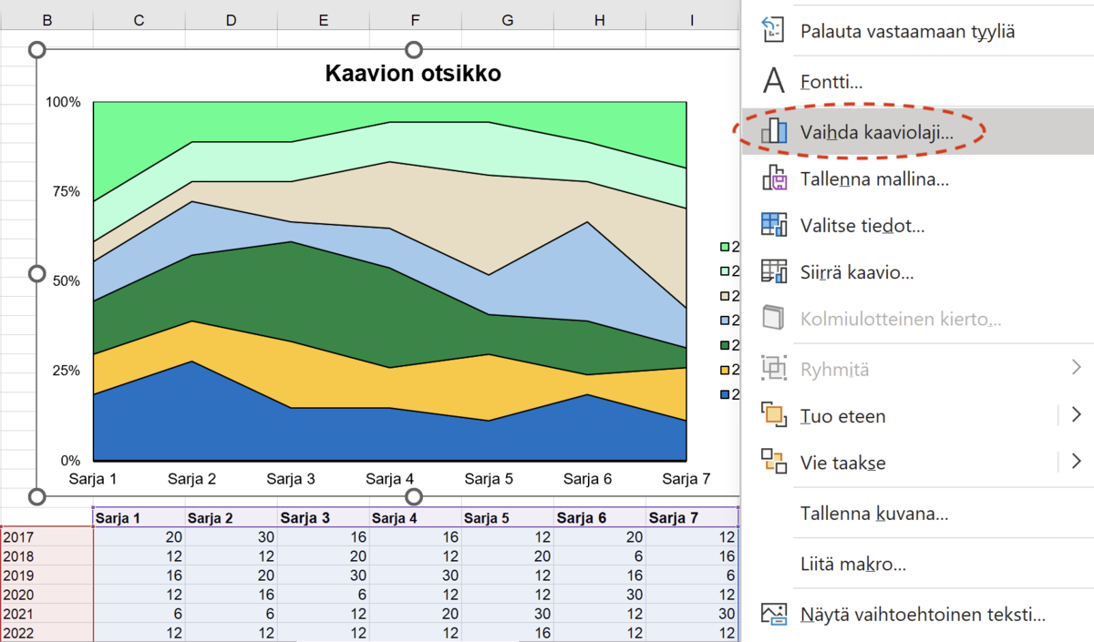Click the Palauta vastaamaan tyyliä icon
Viewport: 1094px width, 642px height.
click(x=774, y=30)
